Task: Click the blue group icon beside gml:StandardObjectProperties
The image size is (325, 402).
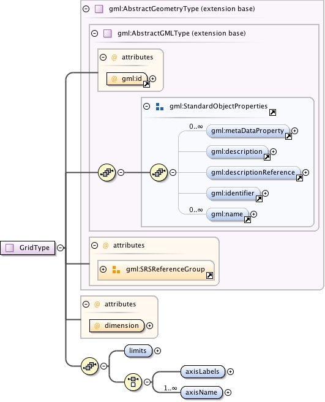Action: [x=160, y=107]
